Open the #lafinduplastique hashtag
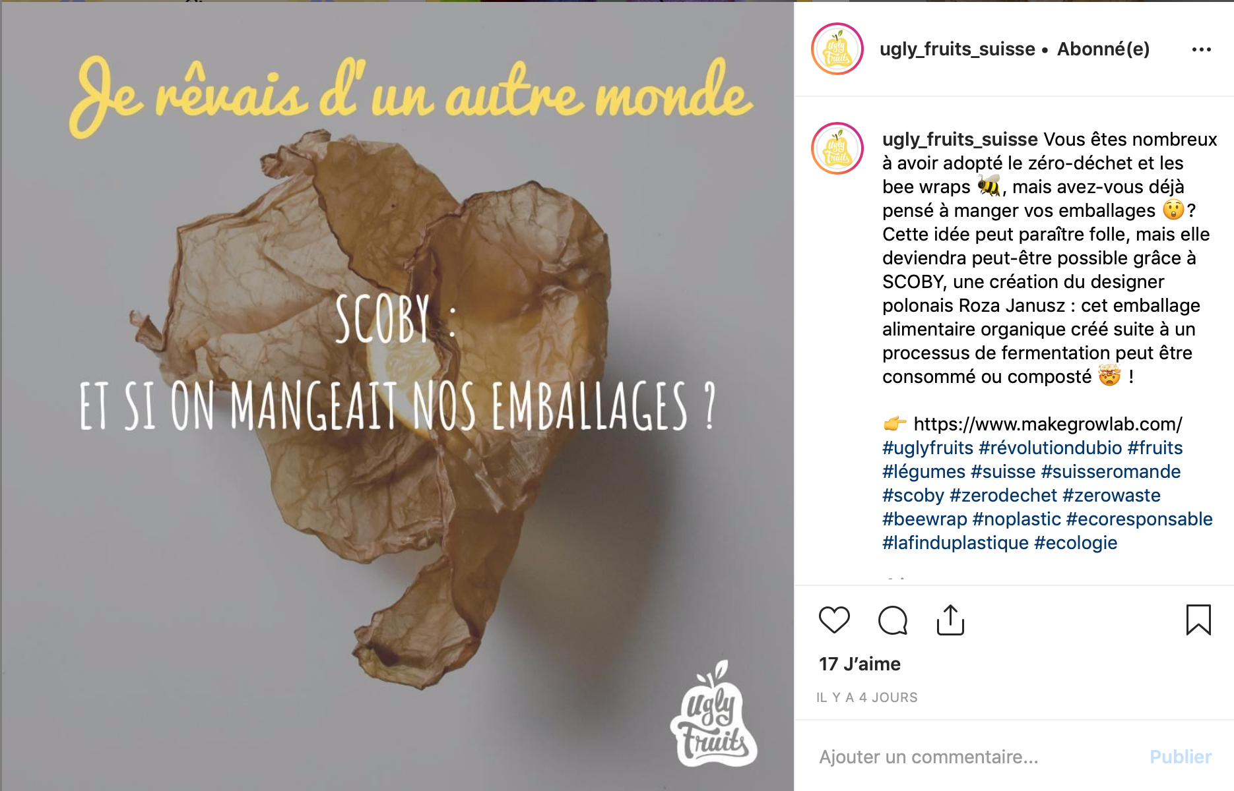 [x=956, y=543]
